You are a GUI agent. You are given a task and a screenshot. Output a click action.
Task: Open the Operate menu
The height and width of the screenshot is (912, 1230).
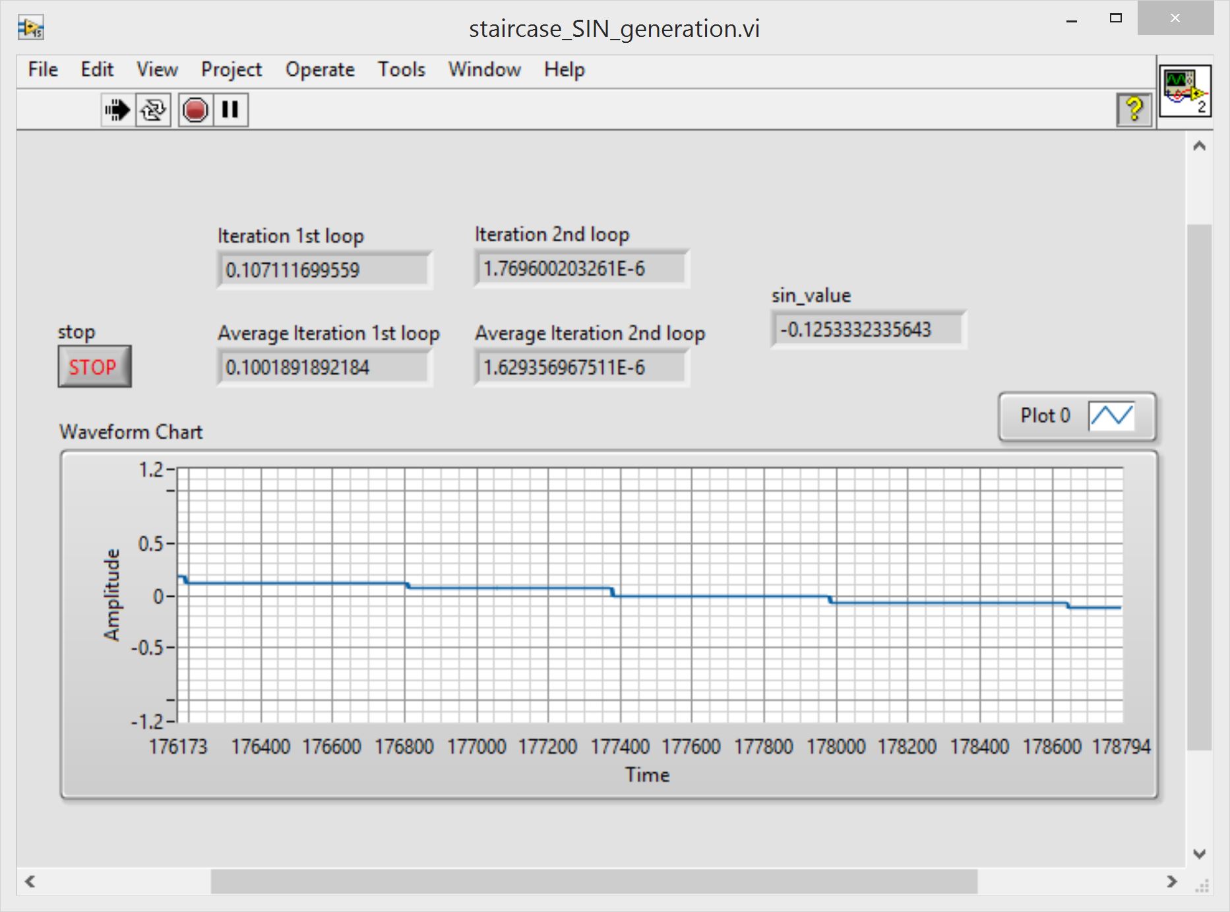(320, 70)
